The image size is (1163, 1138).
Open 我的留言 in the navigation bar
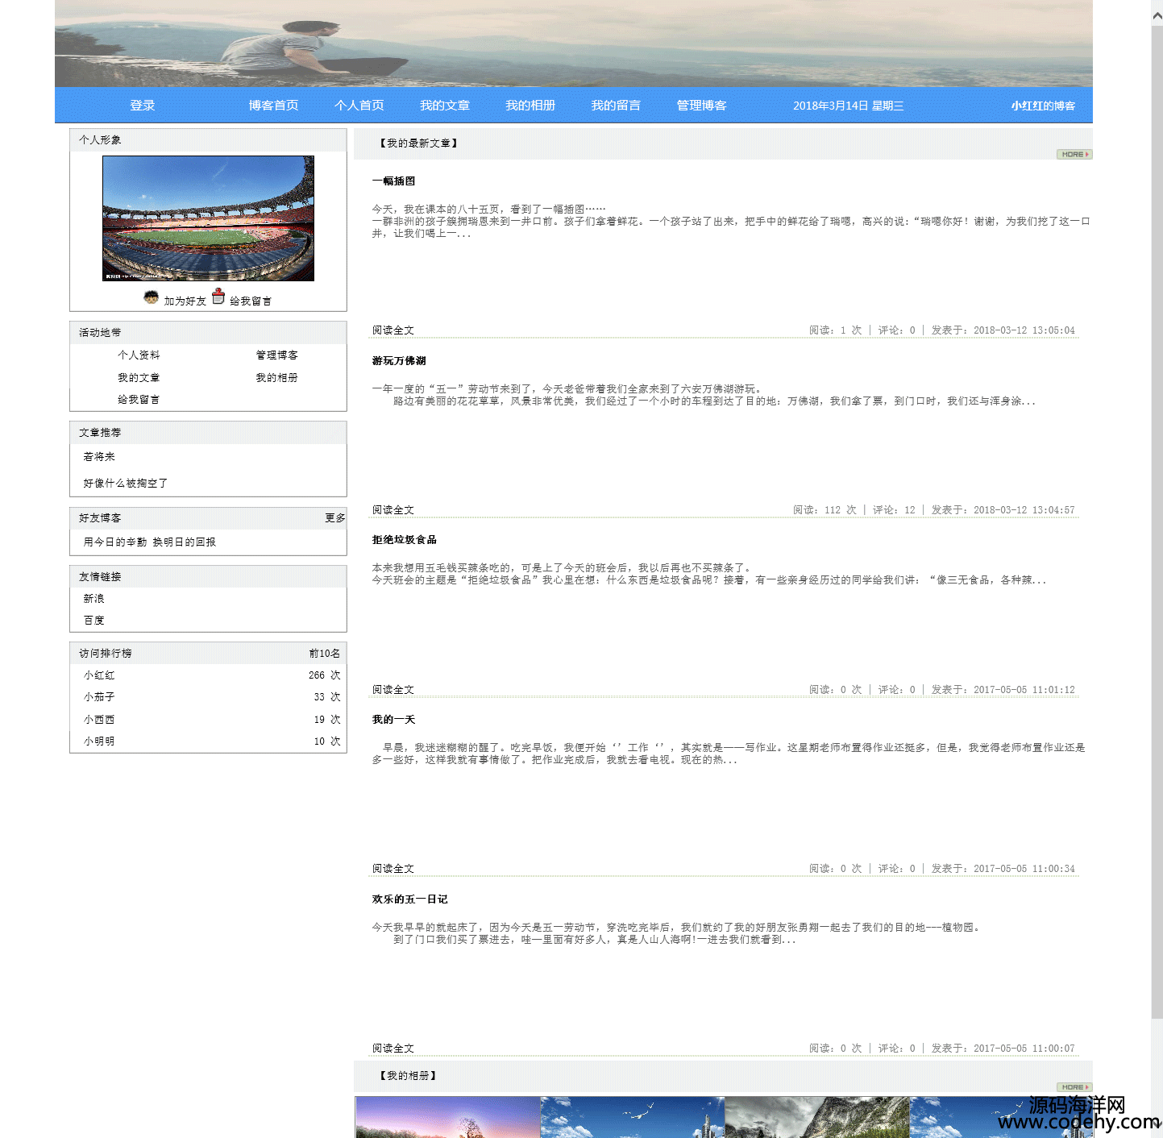616,106
